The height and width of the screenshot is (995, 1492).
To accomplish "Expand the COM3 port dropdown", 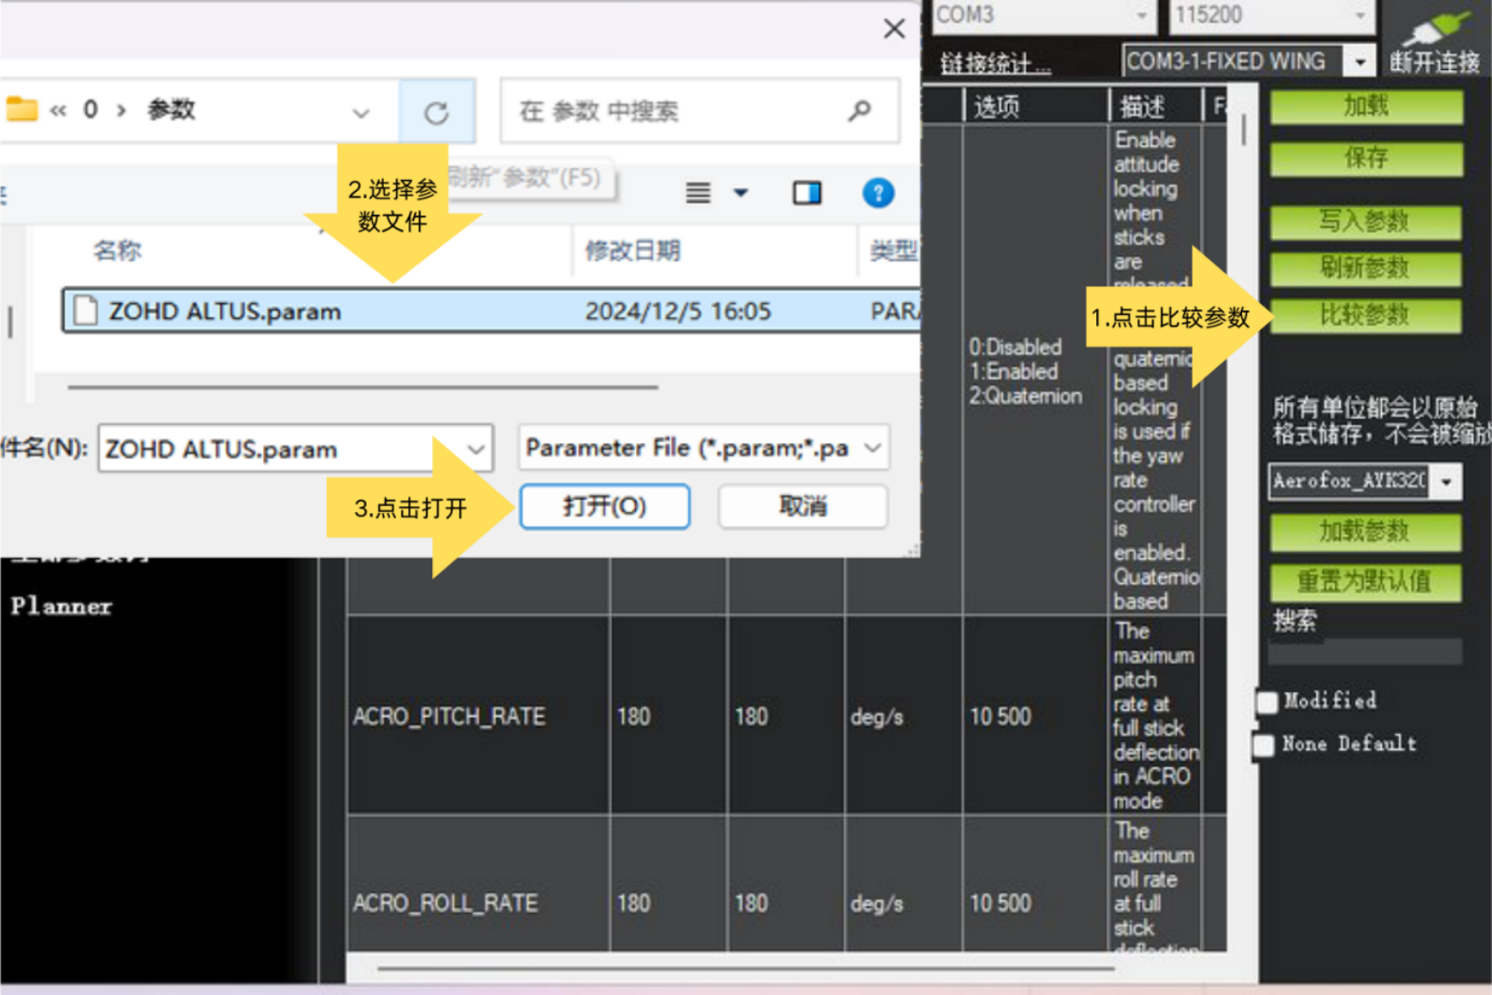I will (x=1141, y=15).
